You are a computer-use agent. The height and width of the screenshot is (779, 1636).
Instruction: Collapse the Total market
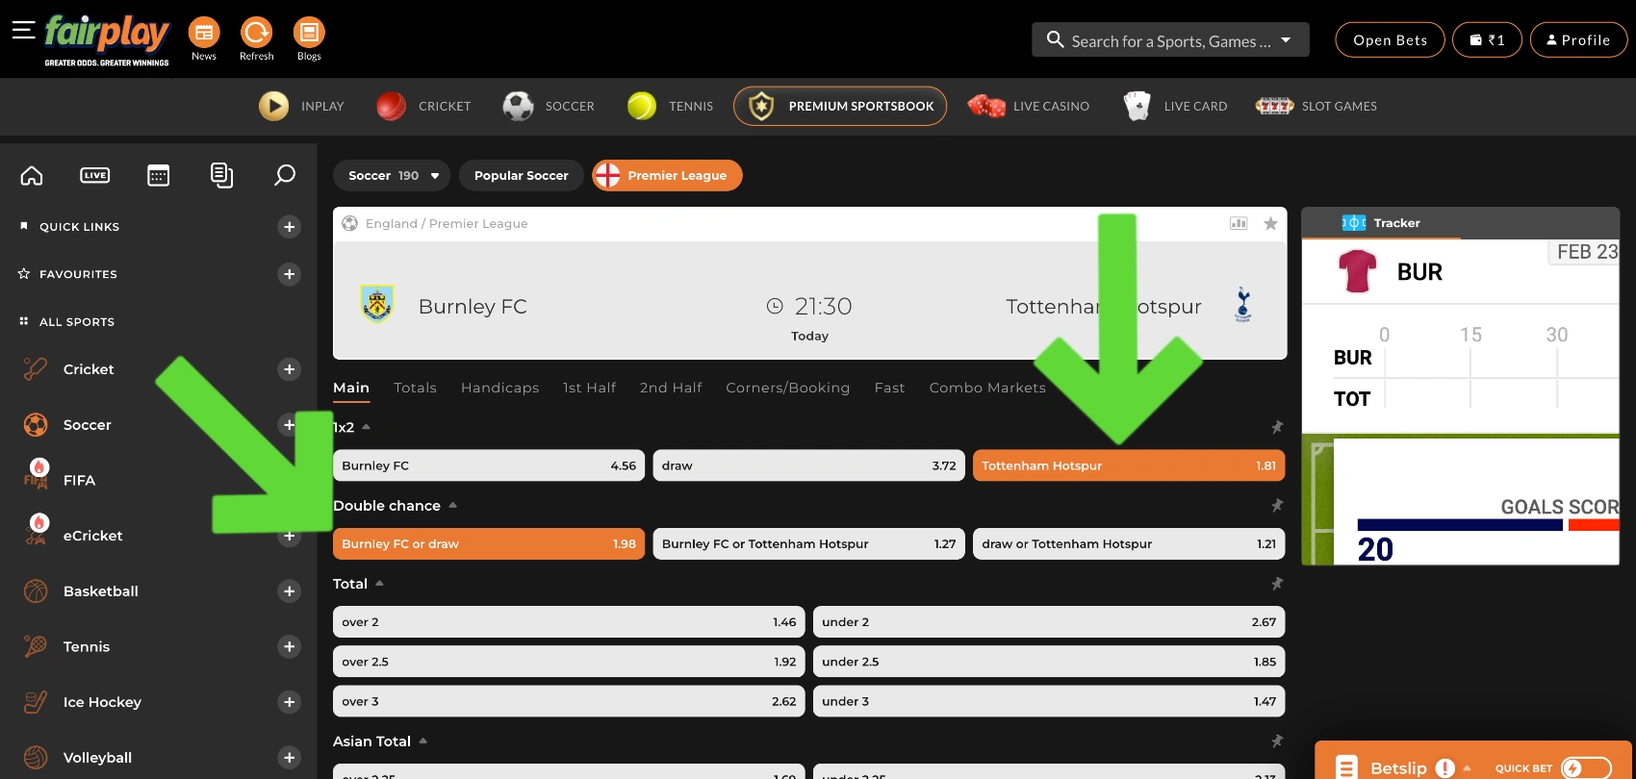pyautogui.click(x=379, y=584)
